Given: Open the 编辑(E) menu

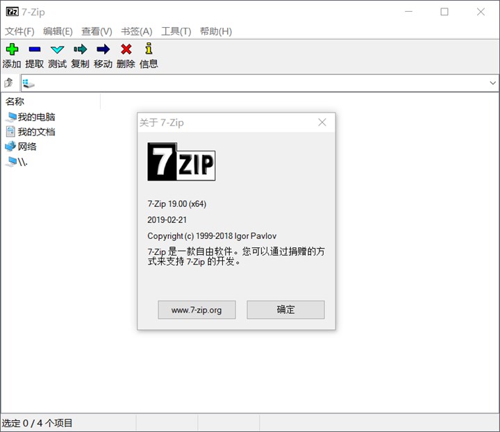Looking at the screenshot, I should click(x=58, y=31).
